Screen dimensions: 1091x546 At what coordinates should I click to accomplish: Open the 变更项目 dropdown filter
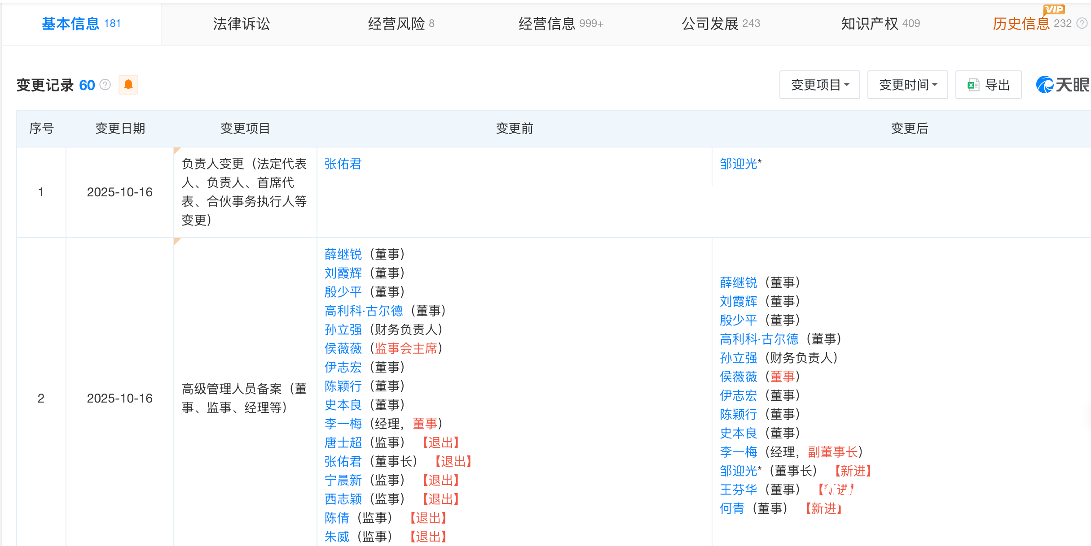(x=819, y=85)
